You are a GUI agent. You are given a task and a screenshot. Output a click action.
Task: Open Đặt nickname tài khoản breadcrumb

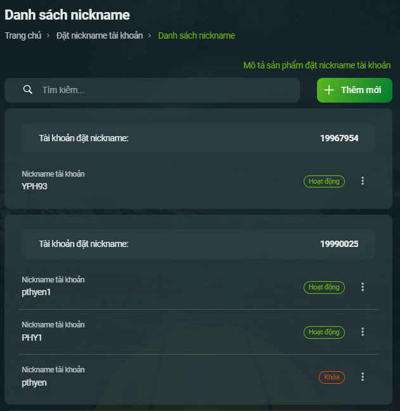pyautogui.click(x=100, y=35)
